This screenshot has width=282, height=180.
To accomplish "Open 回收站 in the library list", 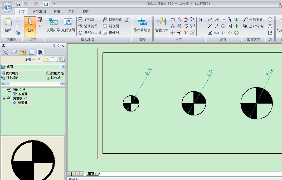I will click(54, 78).
